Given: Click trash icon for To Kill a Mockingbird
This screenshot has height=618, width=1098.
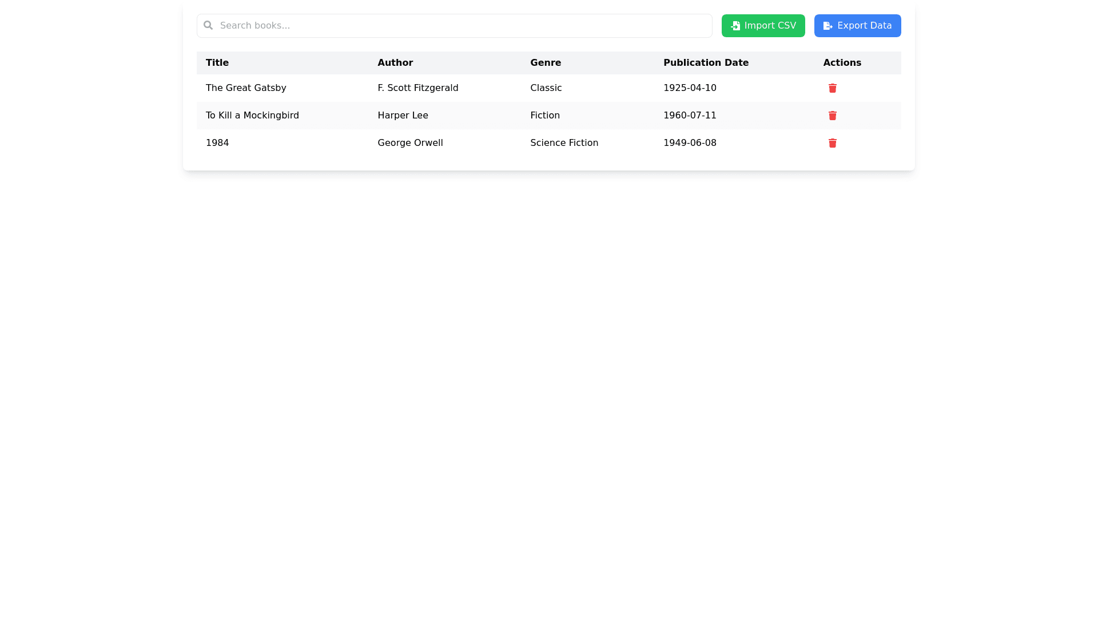Looking at the screenshot, I should [x=832, y=116].
